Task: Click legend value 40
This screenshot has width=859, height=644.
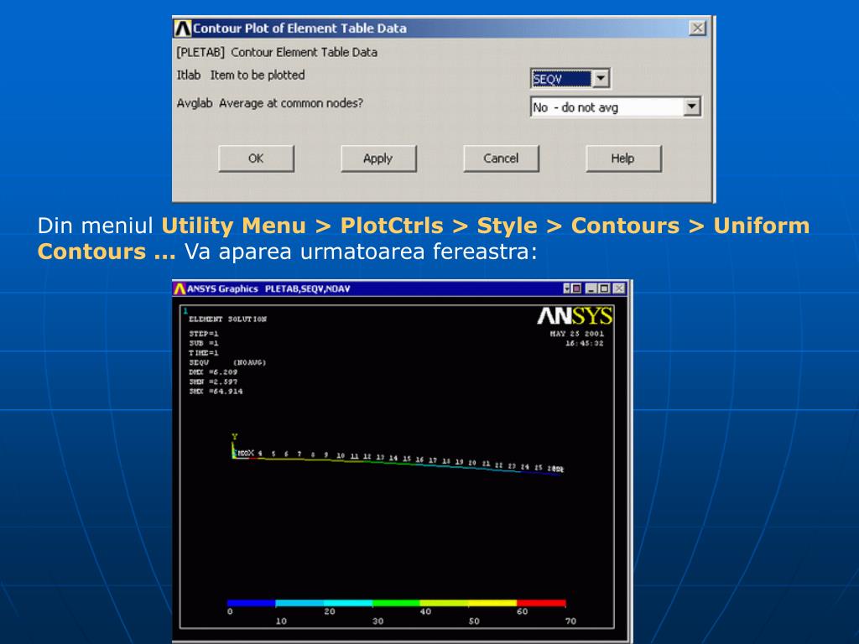Action: pyautogui.click(x=425, y=611)
